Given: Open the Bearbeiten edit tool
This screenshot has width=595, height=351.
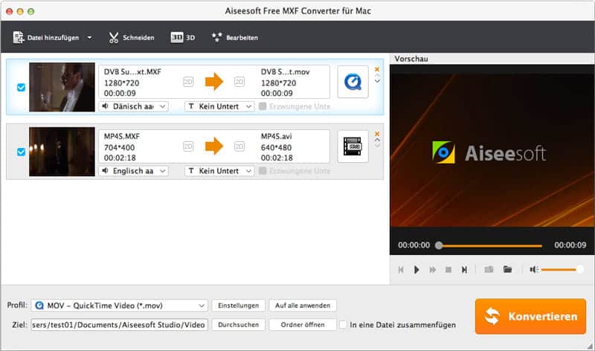Looking at the screenshot, I should click(x=235, y=38).
